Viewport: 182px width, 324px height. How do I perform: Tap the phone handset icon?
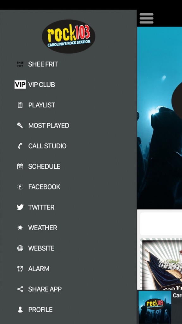pos(20,146)
